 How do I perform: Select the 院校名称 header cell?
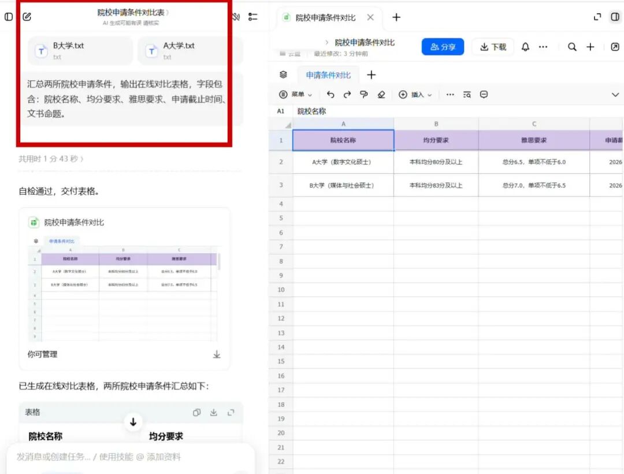[343, 140]
